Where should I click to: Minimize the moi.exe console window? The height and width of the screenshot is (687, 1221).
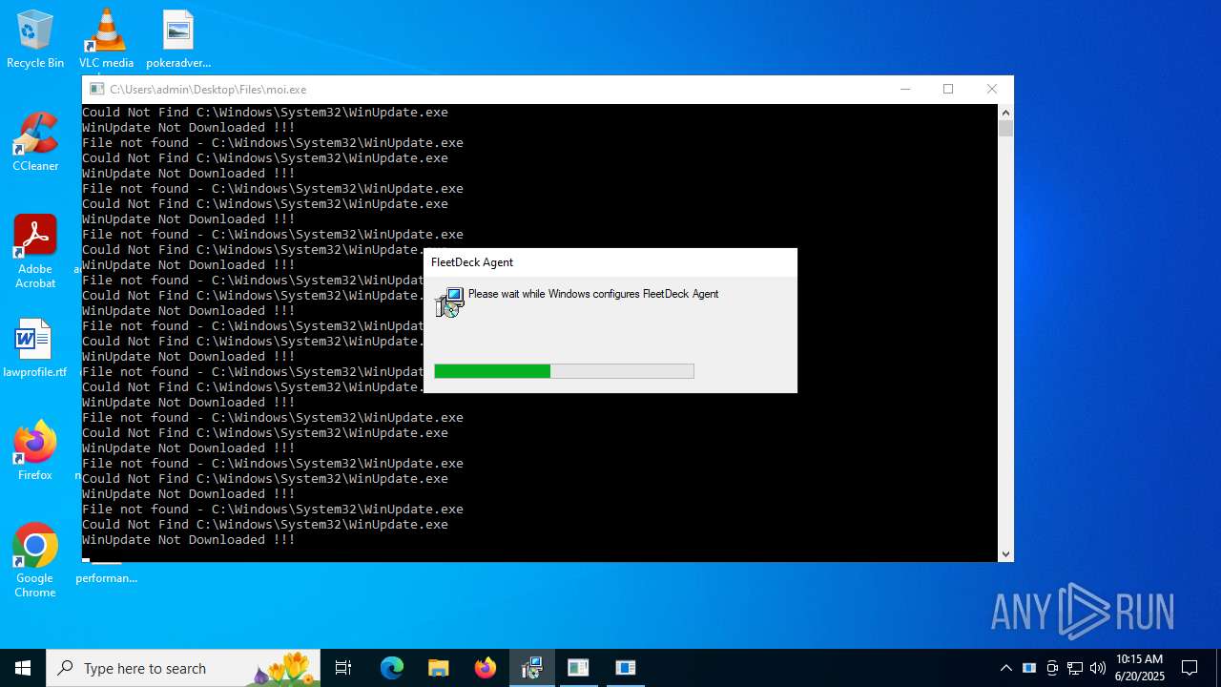click(905, 89)
